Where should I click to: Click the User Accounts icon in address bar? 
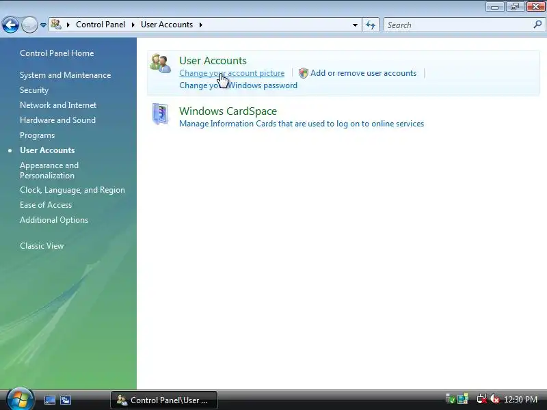pyautogui.click(x=56, y=25)
